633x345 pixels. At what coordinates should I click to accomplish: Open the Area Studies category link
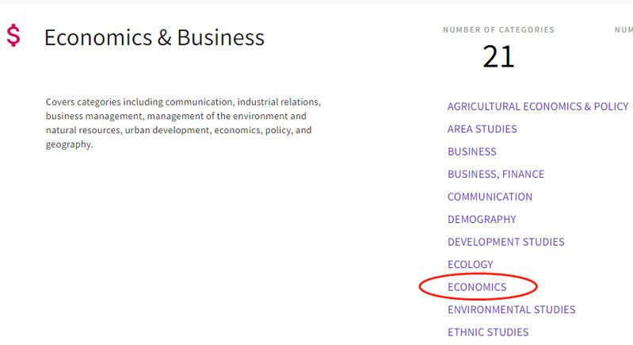pos(482,128)
